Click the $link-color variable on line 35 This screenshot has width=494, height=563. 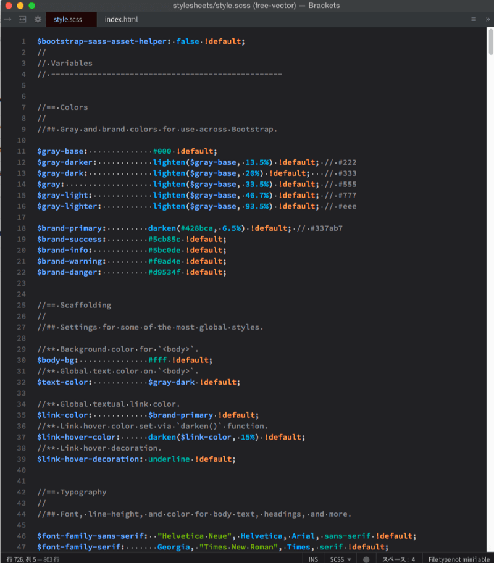[62, 415]
